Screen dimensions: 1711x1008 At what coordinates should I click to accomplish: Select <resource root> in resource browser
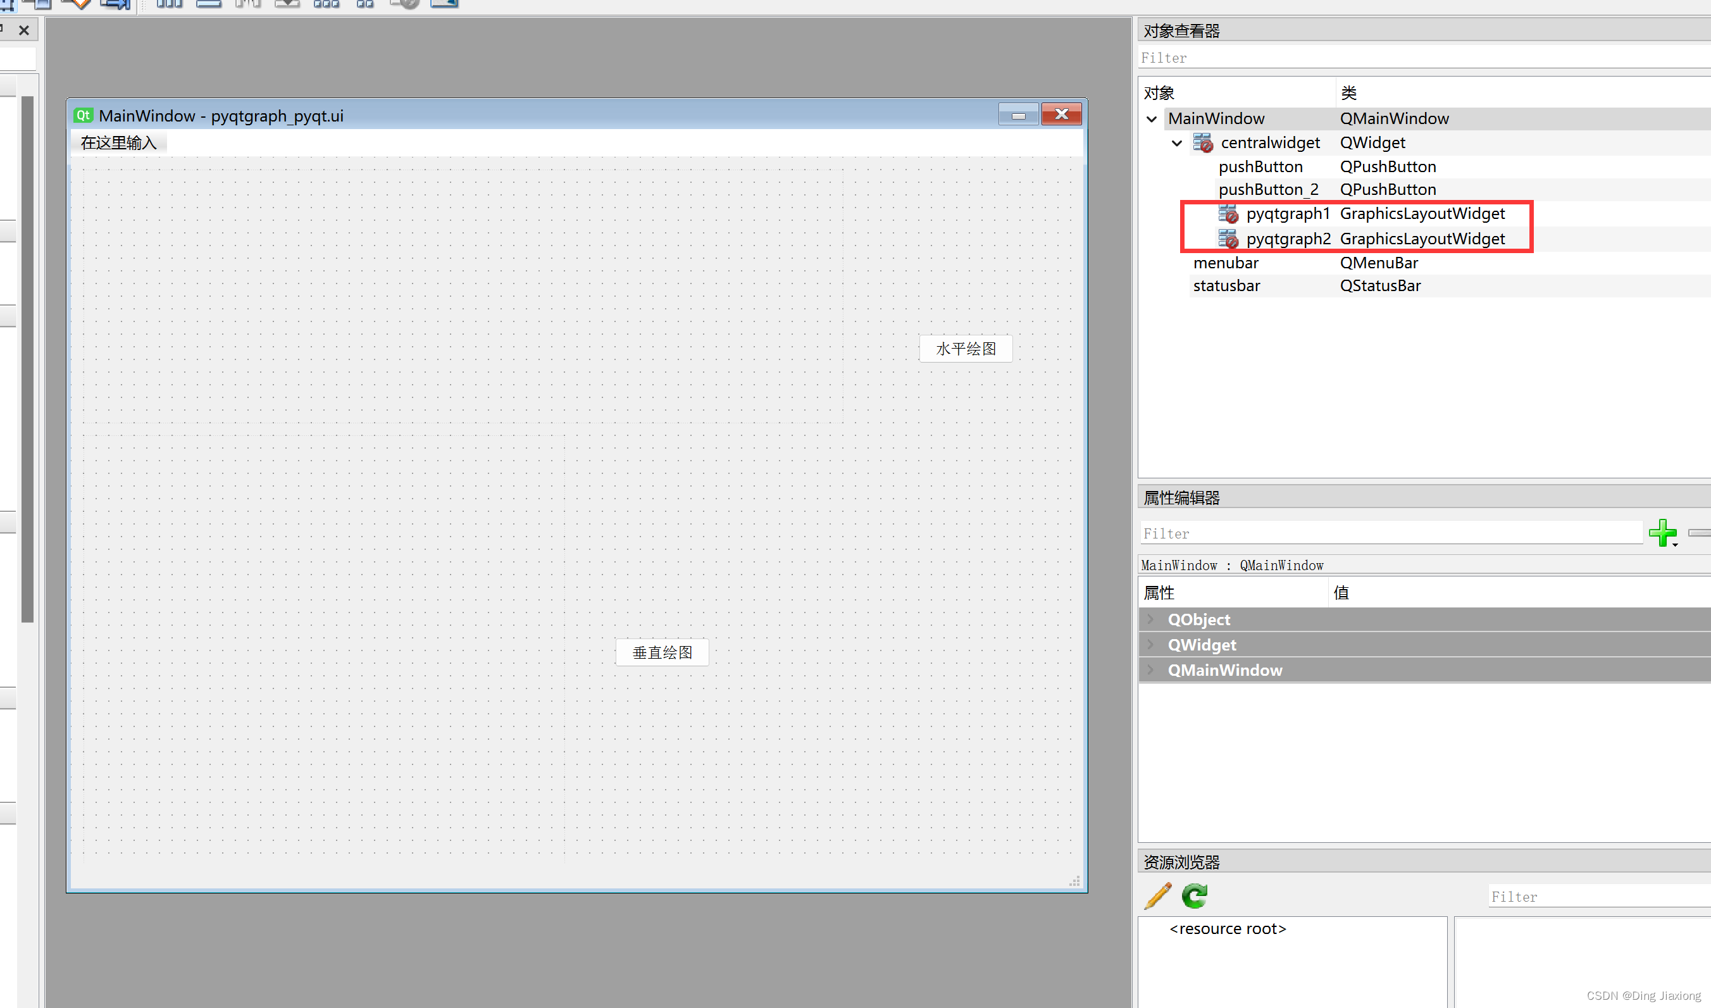(x=1227, y=928)
